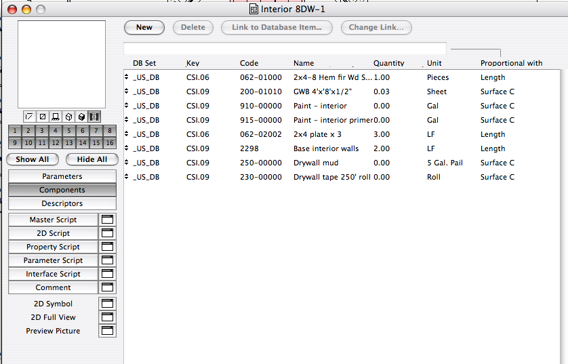Viewport: 568px width, 364px height.
Task: Open Parameter Script in separate window icon
Action: [x=107, y=260]
